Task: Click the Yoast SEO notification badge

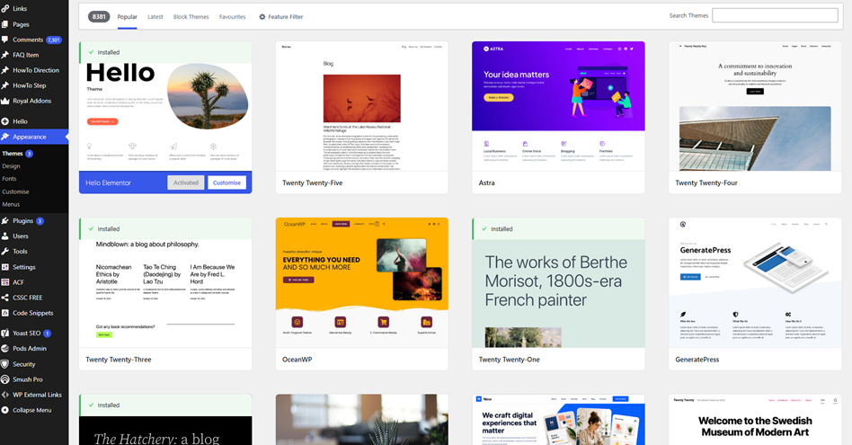Action: point(48,333)
